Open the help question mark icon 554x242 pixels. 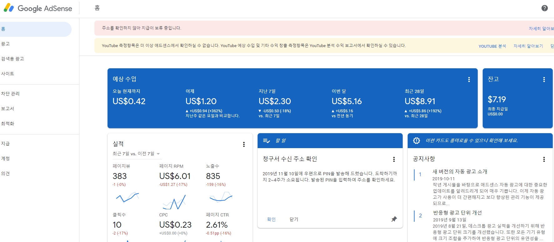click(544, 8)
